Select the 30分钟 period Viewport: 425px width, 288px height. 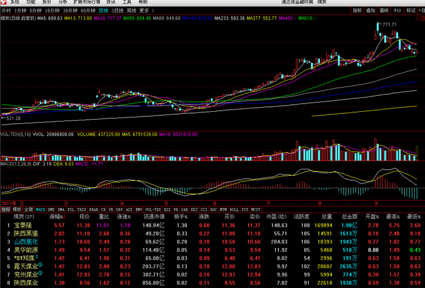pyautogui.click(x=70, y=11)
